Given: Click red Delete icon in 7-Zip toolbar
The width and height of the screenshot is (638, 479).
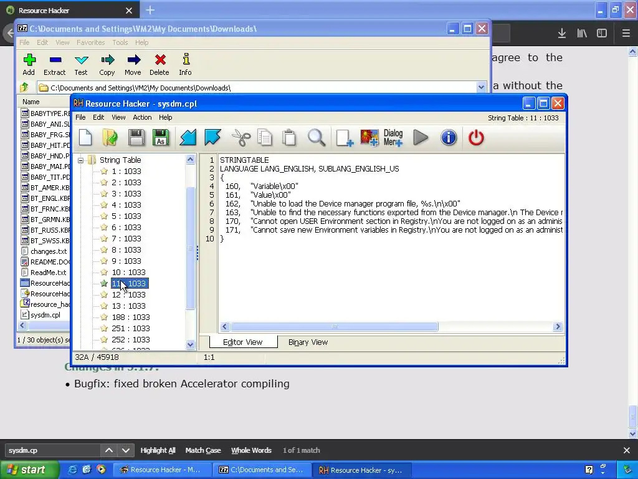Looking at the screenshot, I should [159, 64].
